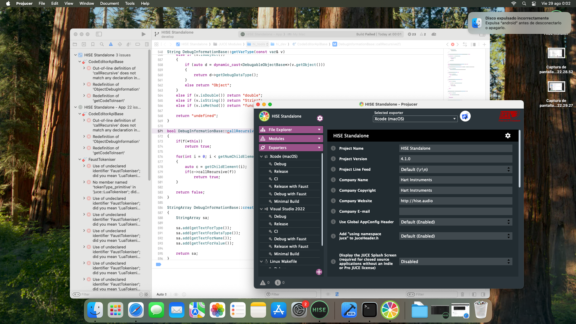576x324 pixels.
Task: Toggle errors-only filter in issue navigator
Action: point(146,294)
